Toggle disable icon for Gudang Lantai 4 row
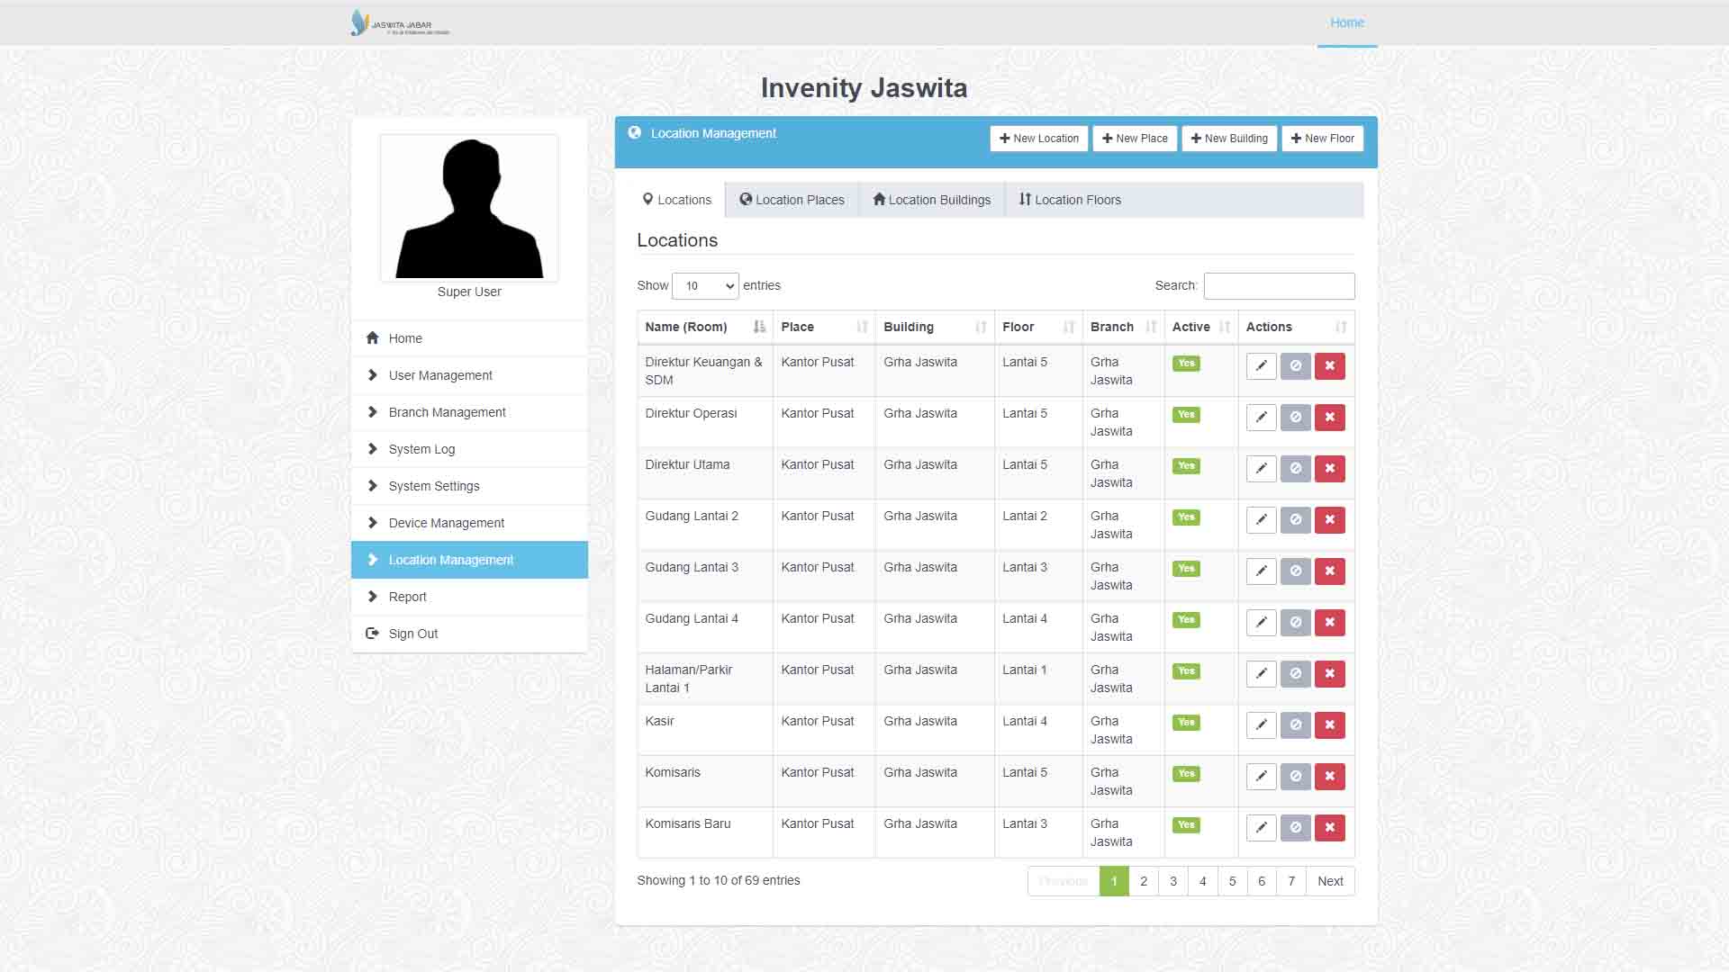Image resolution: width=1729 pixels, height=972 pixels. pyautogui.click(x=1295, y=623)
